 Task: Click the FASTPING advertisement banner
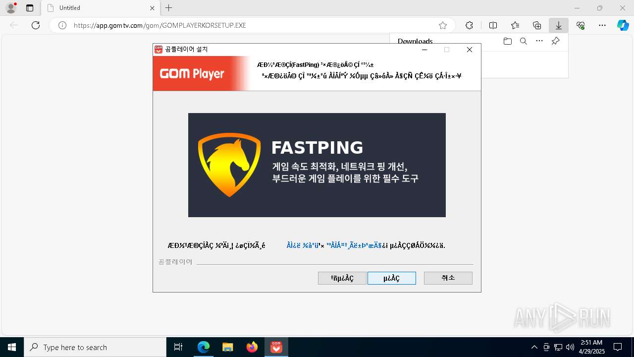(x=317, y=165)
